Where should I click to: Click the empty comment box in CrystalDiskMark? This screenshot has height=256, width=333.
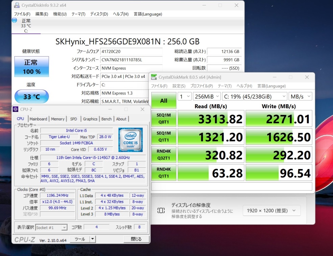232,186
